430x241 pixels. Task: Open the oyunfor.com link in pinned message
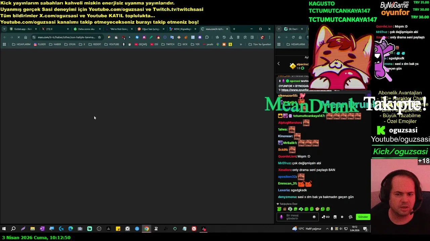(306, 90)
